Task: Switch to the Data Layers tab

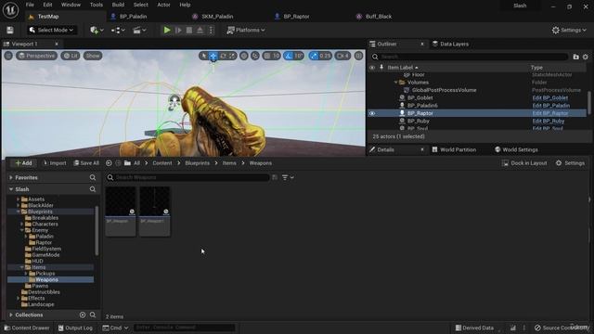Action: coord(450,44)
